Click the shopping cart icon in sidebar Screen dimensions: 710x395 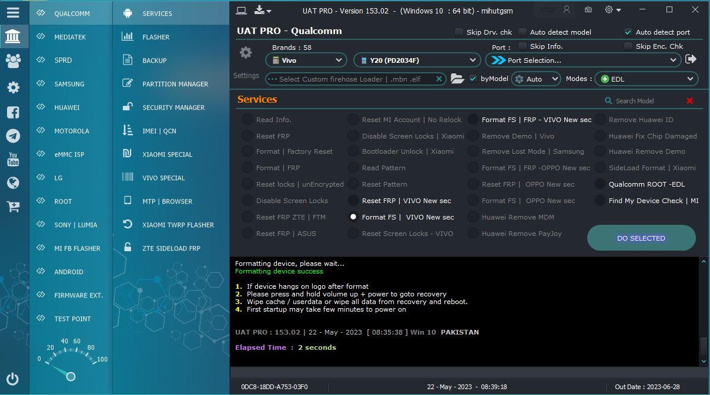coord(13,206)
